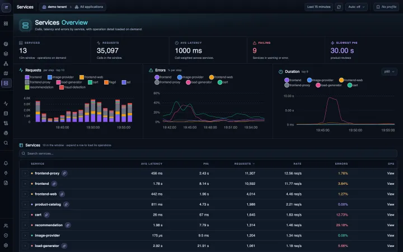Image resolution: width=403 pixels, height=252 pixels.
Task: Click the plug integrations icon in the sidebar
Action: [6, 173]
